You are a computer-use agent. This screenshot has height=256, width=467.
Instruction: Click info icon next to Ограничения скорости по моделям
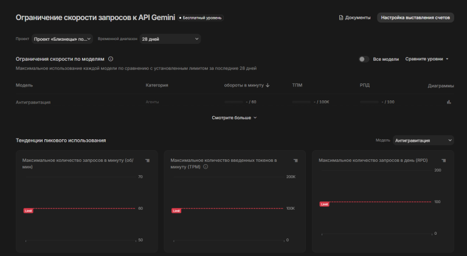pos(111,59)
